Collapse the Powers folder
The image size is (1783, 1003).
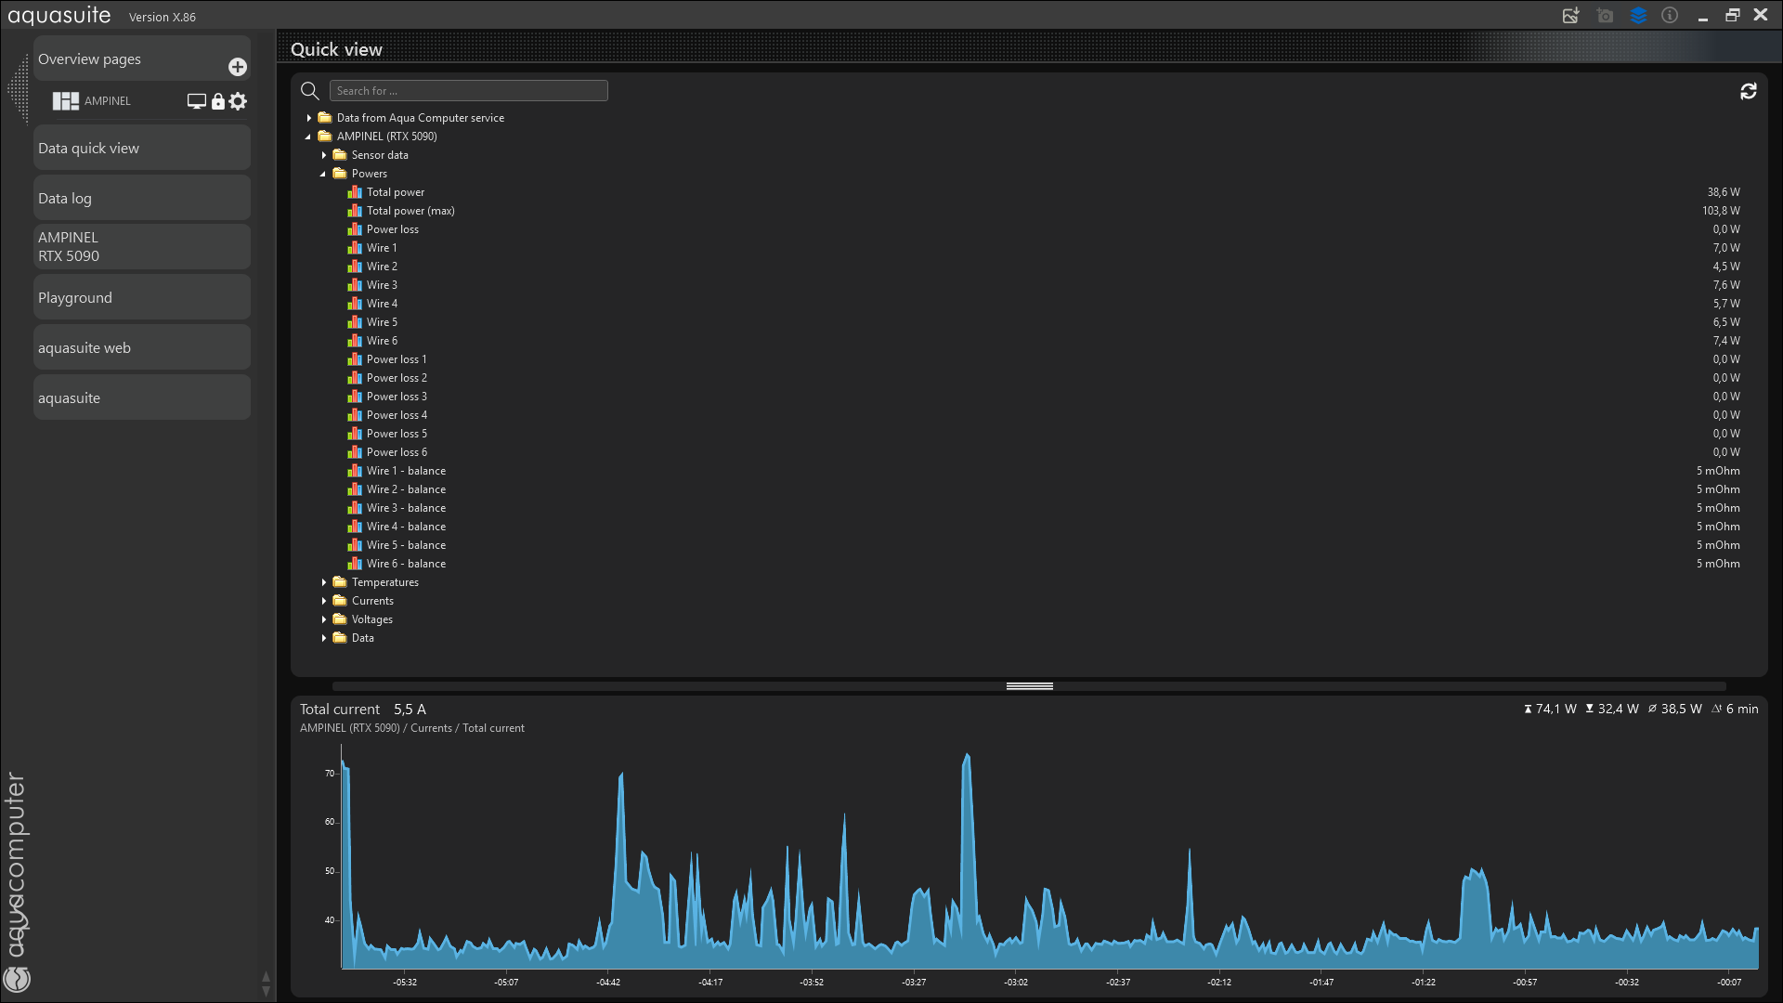(x=323, y=174)
